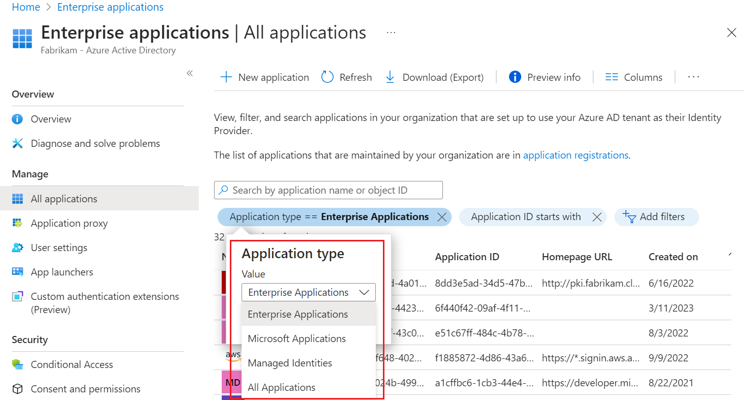Click the New application plus icon
Screen dimensions: 746x400
225,77
